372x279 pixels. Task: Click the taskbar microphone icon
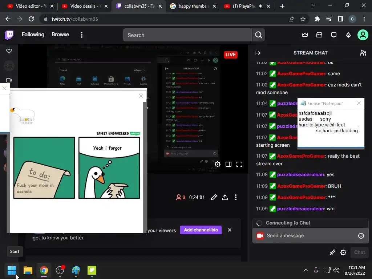click(316, 270)
